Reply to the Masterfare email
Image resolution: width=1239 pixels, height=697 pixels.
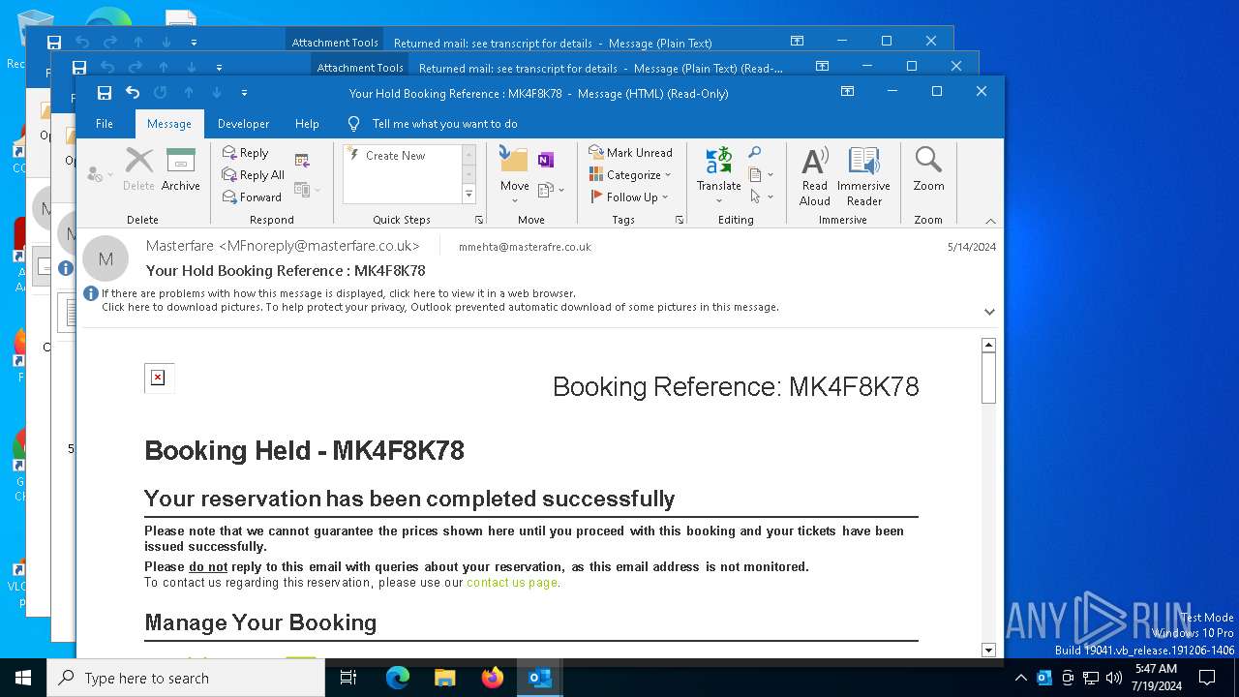pyautogui.click(x=246, y=153)
